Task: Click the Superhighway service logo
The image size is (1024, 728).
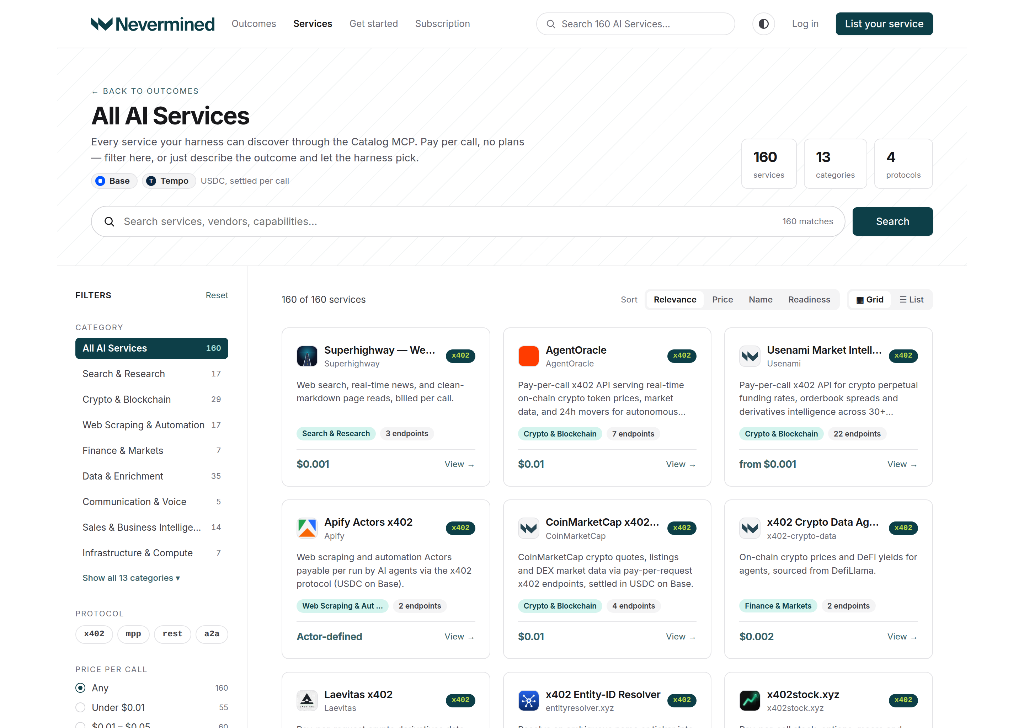Action: pos(307,356)
